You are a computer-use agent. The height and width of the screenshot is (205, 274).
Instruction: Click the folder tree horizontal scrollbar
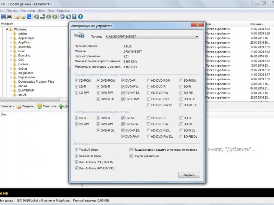(30, 99)
